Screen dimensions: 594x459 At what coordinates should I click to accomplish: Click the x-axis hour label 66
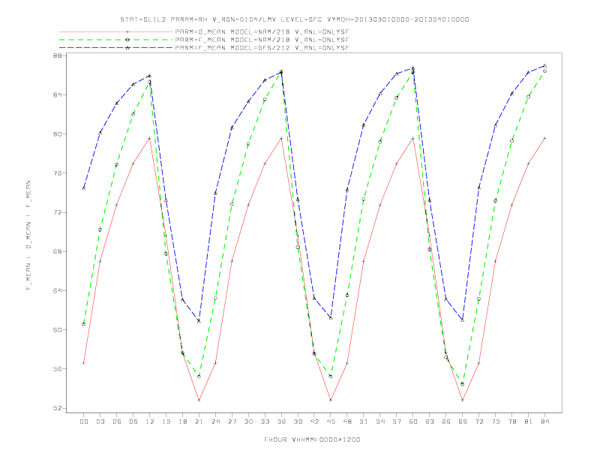[446, 421]
